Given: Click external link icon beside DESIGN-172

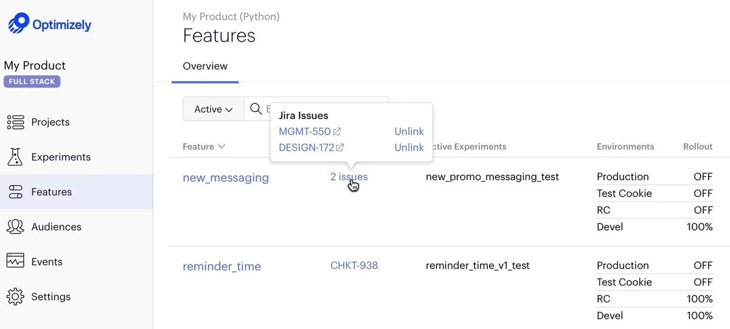Looking at the screenshot, I should click(340, 147).
